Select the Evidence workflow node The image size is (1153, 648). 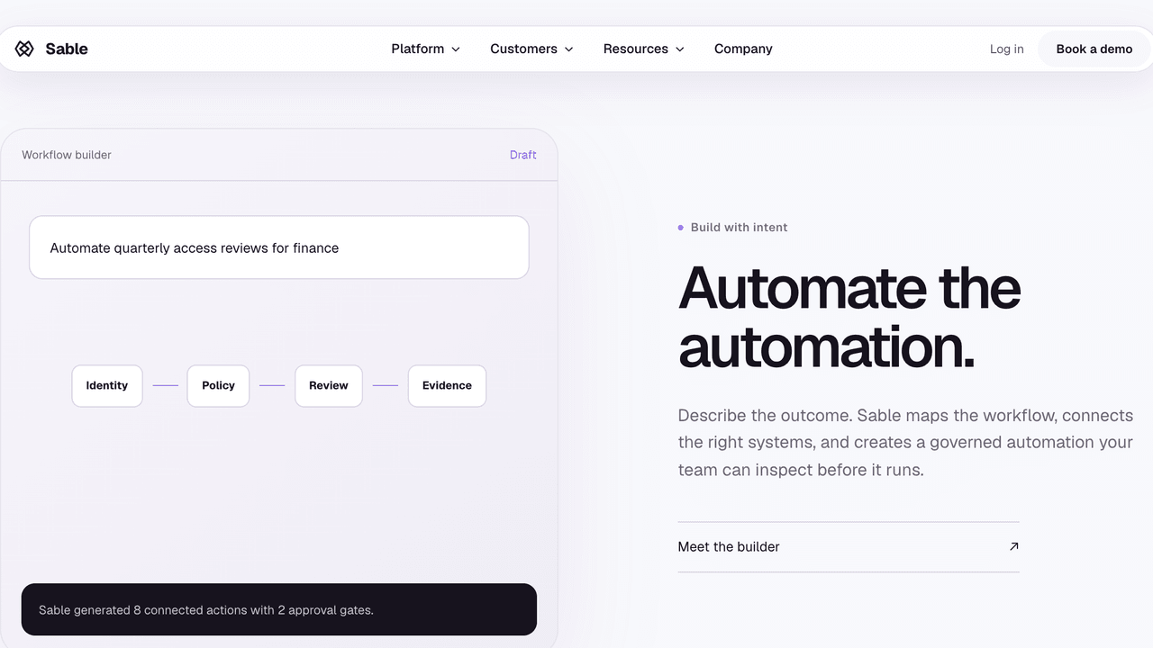(447, 385)
